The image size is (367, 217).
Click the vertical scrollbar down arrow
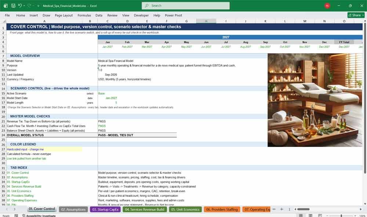point(365,204)
